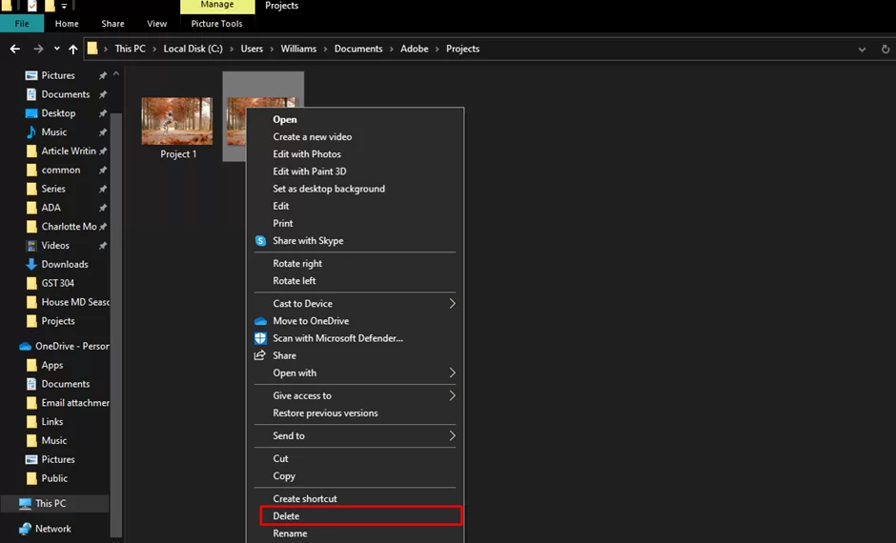Click the Refresh icon in address bar
The height and width of the screenshot is (543, 896).
(x=886, y=50)
